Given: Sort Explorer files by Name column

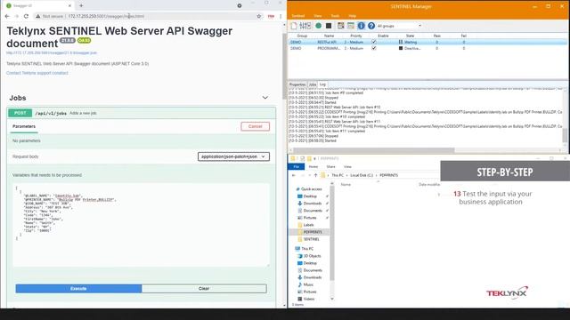Looking at the screenshot, I should (346, 185).
